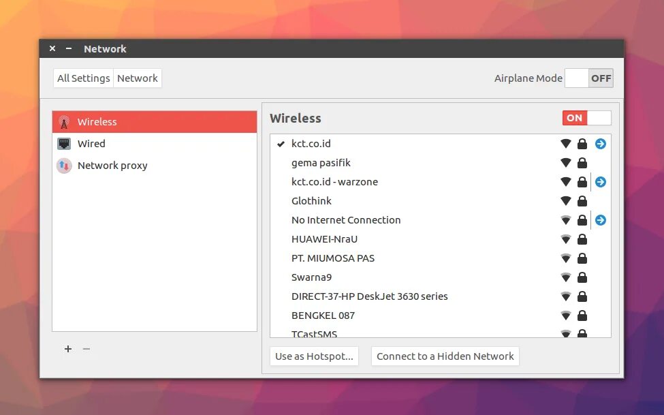664x415 pixels.
Task: Select Wireless in the sidebar
Action: point(155,122)
